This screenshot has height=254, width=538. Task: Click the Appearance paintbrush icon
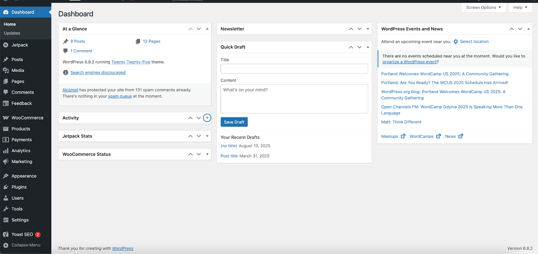[6, 176]
